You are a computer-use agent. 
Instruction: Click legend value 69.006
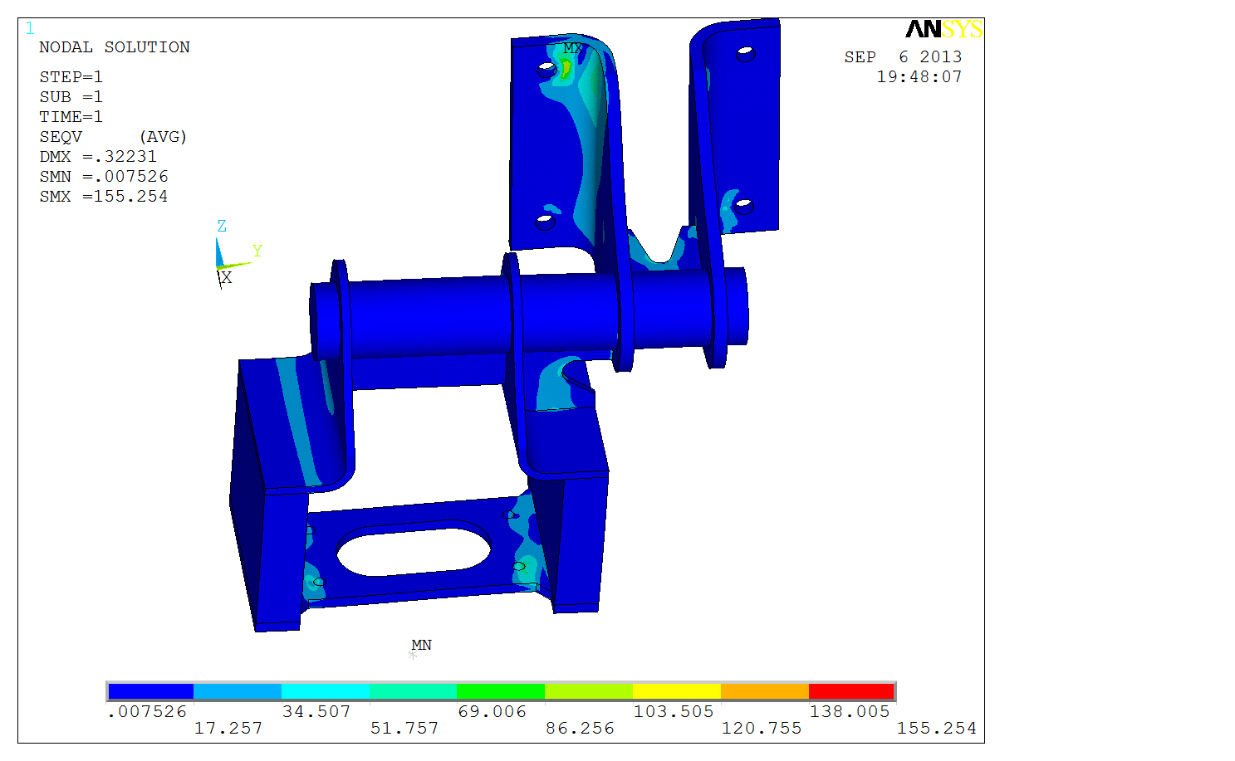(493, 712)
